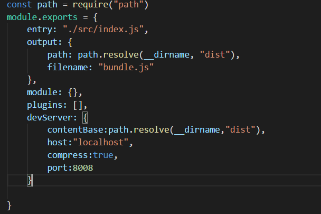The height and width of the screenshot is (214, 321).
Task: Click the 'host' property key
Action: (x=58, y=143)
